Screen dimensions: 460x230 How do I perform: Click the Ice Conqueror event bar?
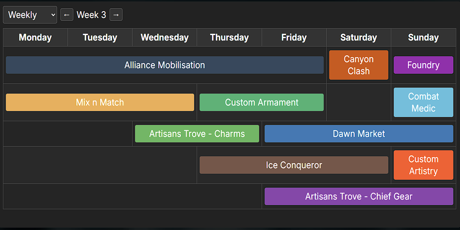294,165
